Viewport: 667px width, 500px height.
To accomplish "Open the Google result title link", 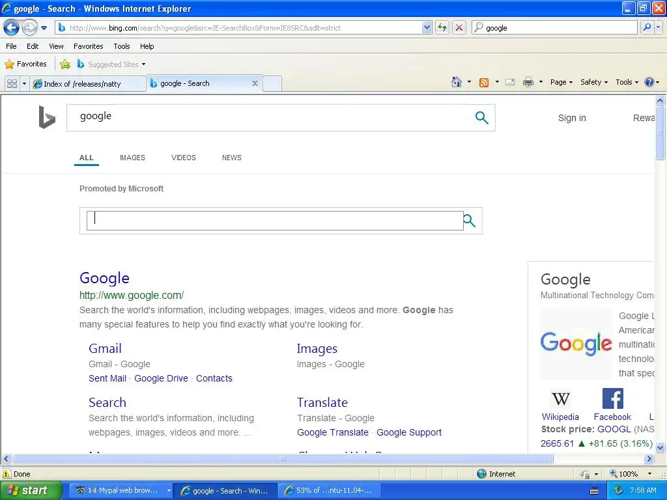I will pyautogui.click(x=104, y=278).
